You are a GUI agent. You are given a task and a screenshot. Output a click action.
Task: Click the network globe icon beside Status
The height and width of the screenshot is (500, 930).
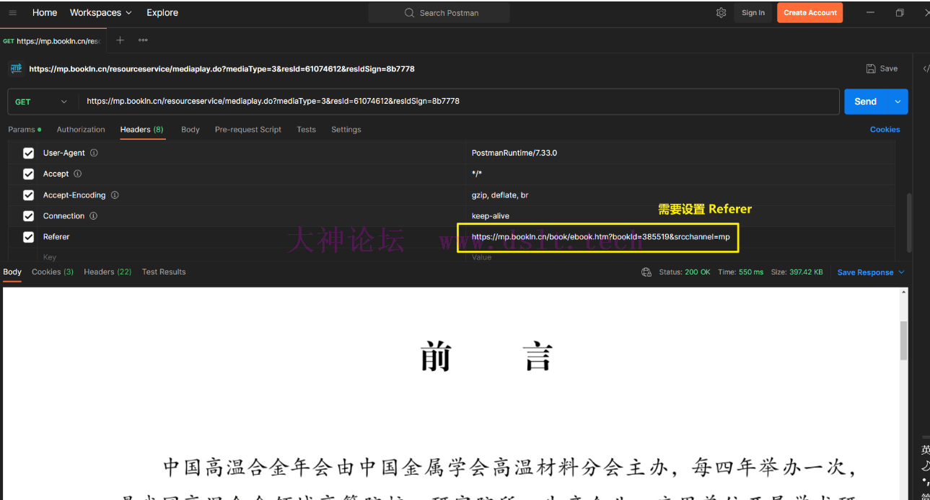646,272
